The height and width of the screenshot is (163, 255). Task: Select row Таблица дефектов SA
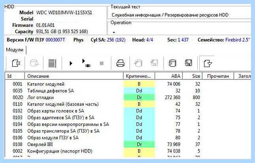pyautogui.click(x=128, y=90)
